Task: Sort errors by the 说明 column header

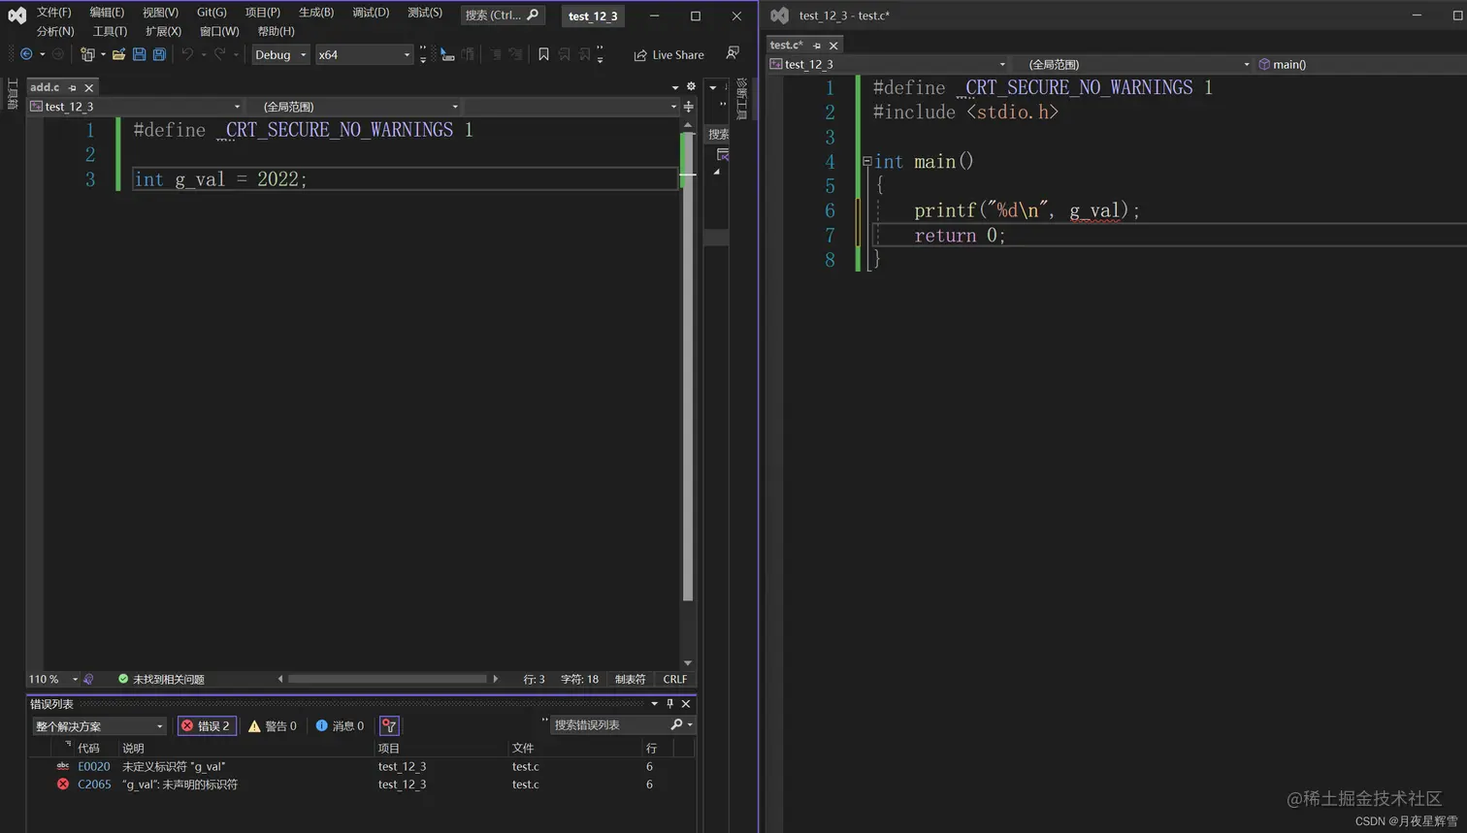Action: coord(246,748)
